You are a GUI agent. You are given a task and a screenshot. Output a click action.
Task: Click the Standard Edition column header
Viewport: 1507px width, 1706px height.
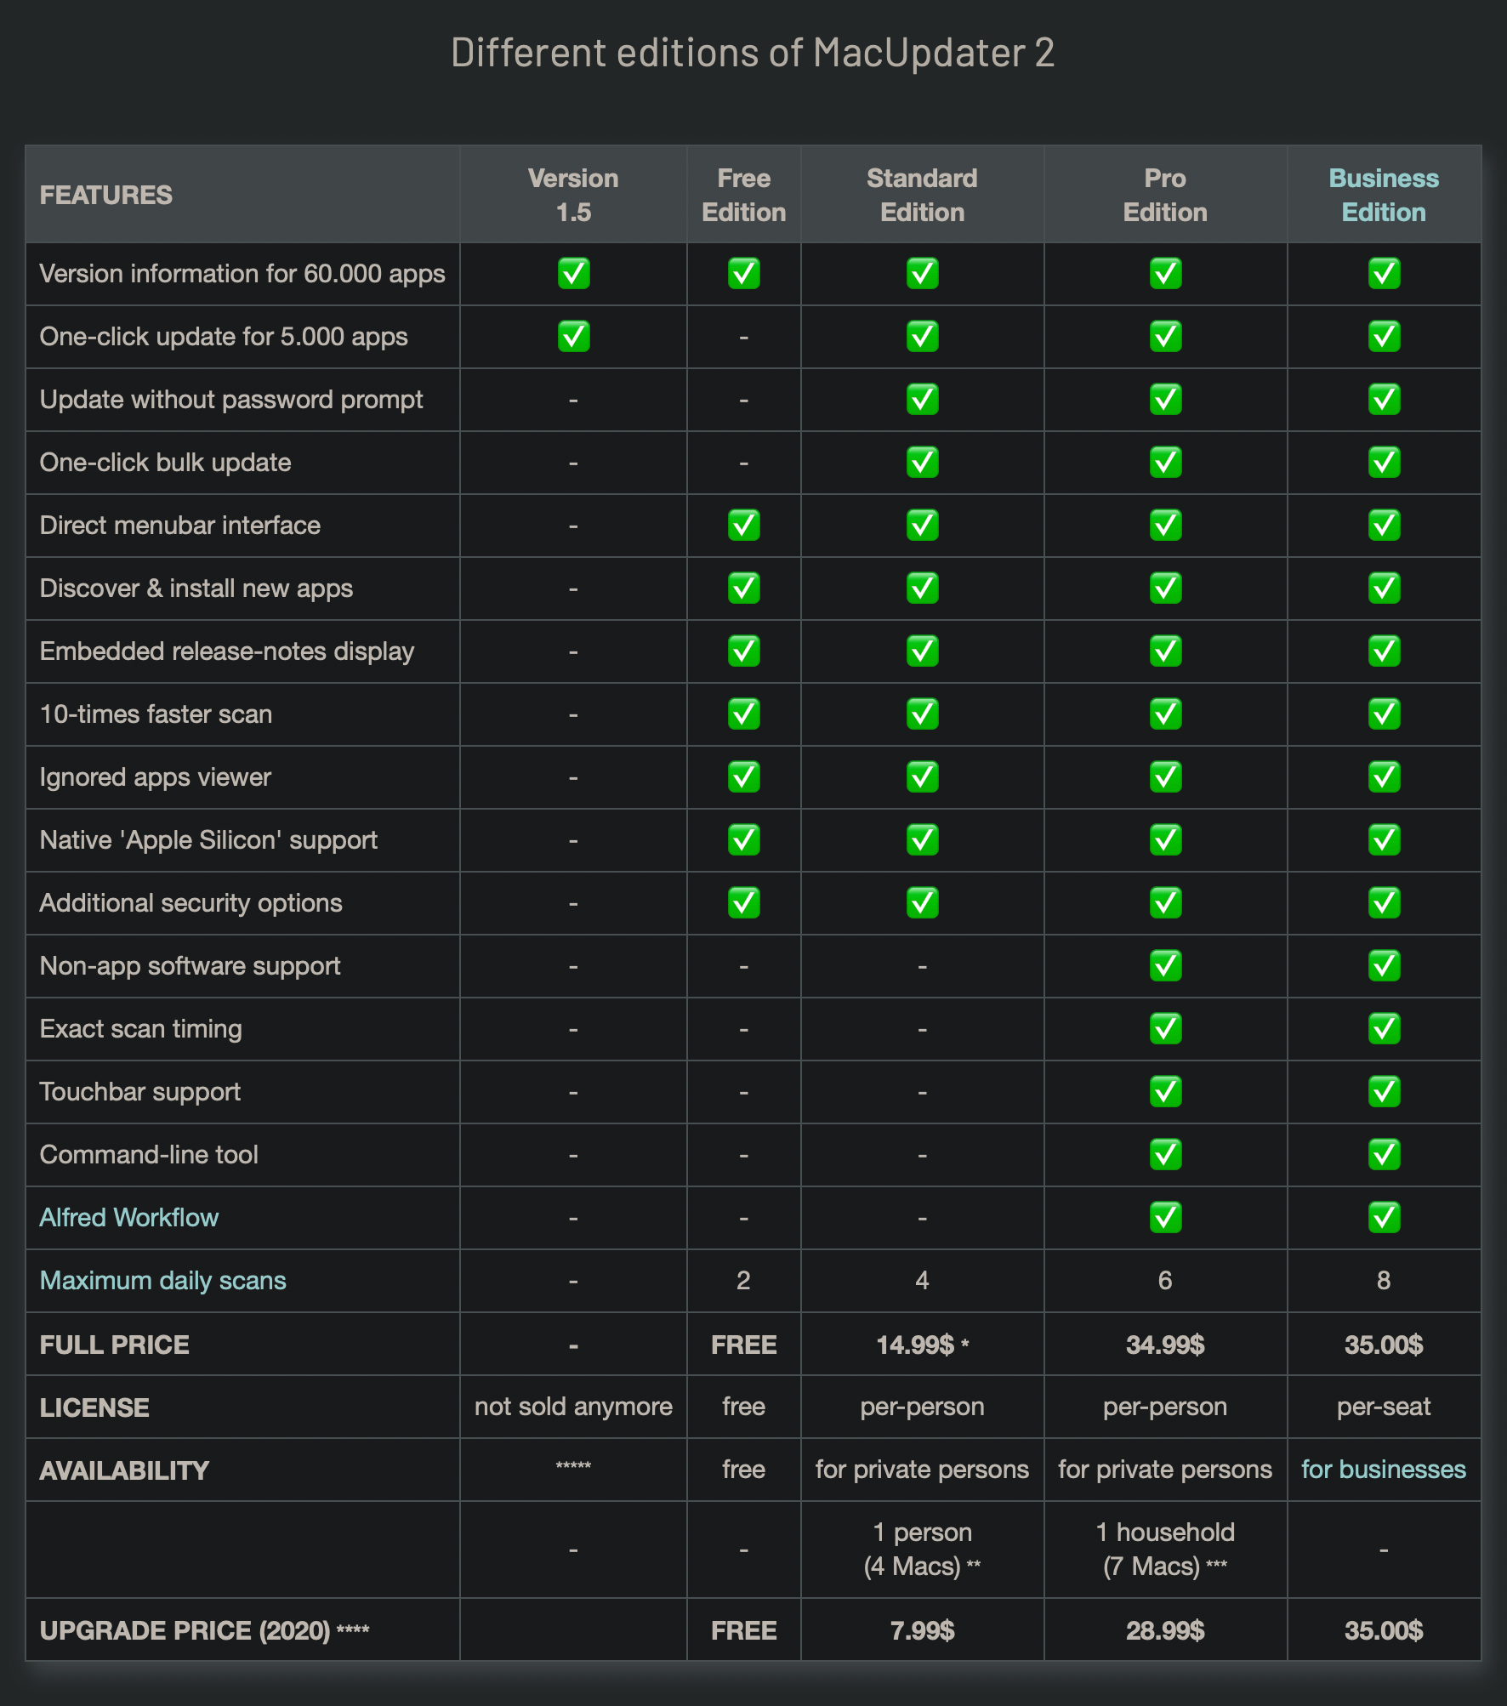pos(922,195)
